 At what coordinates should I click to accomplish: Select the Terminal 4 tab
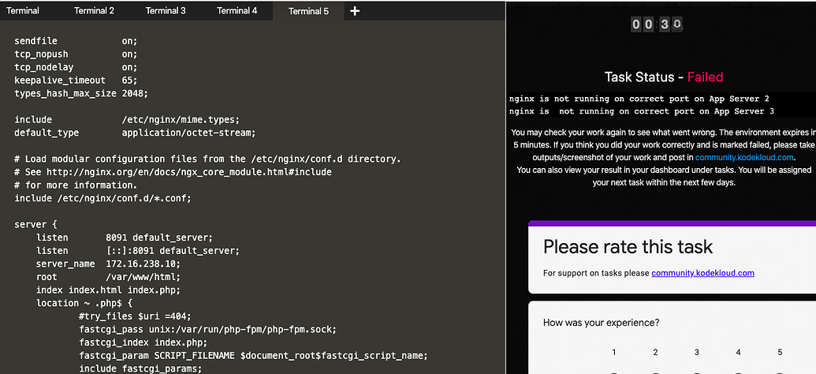[237, 11]
